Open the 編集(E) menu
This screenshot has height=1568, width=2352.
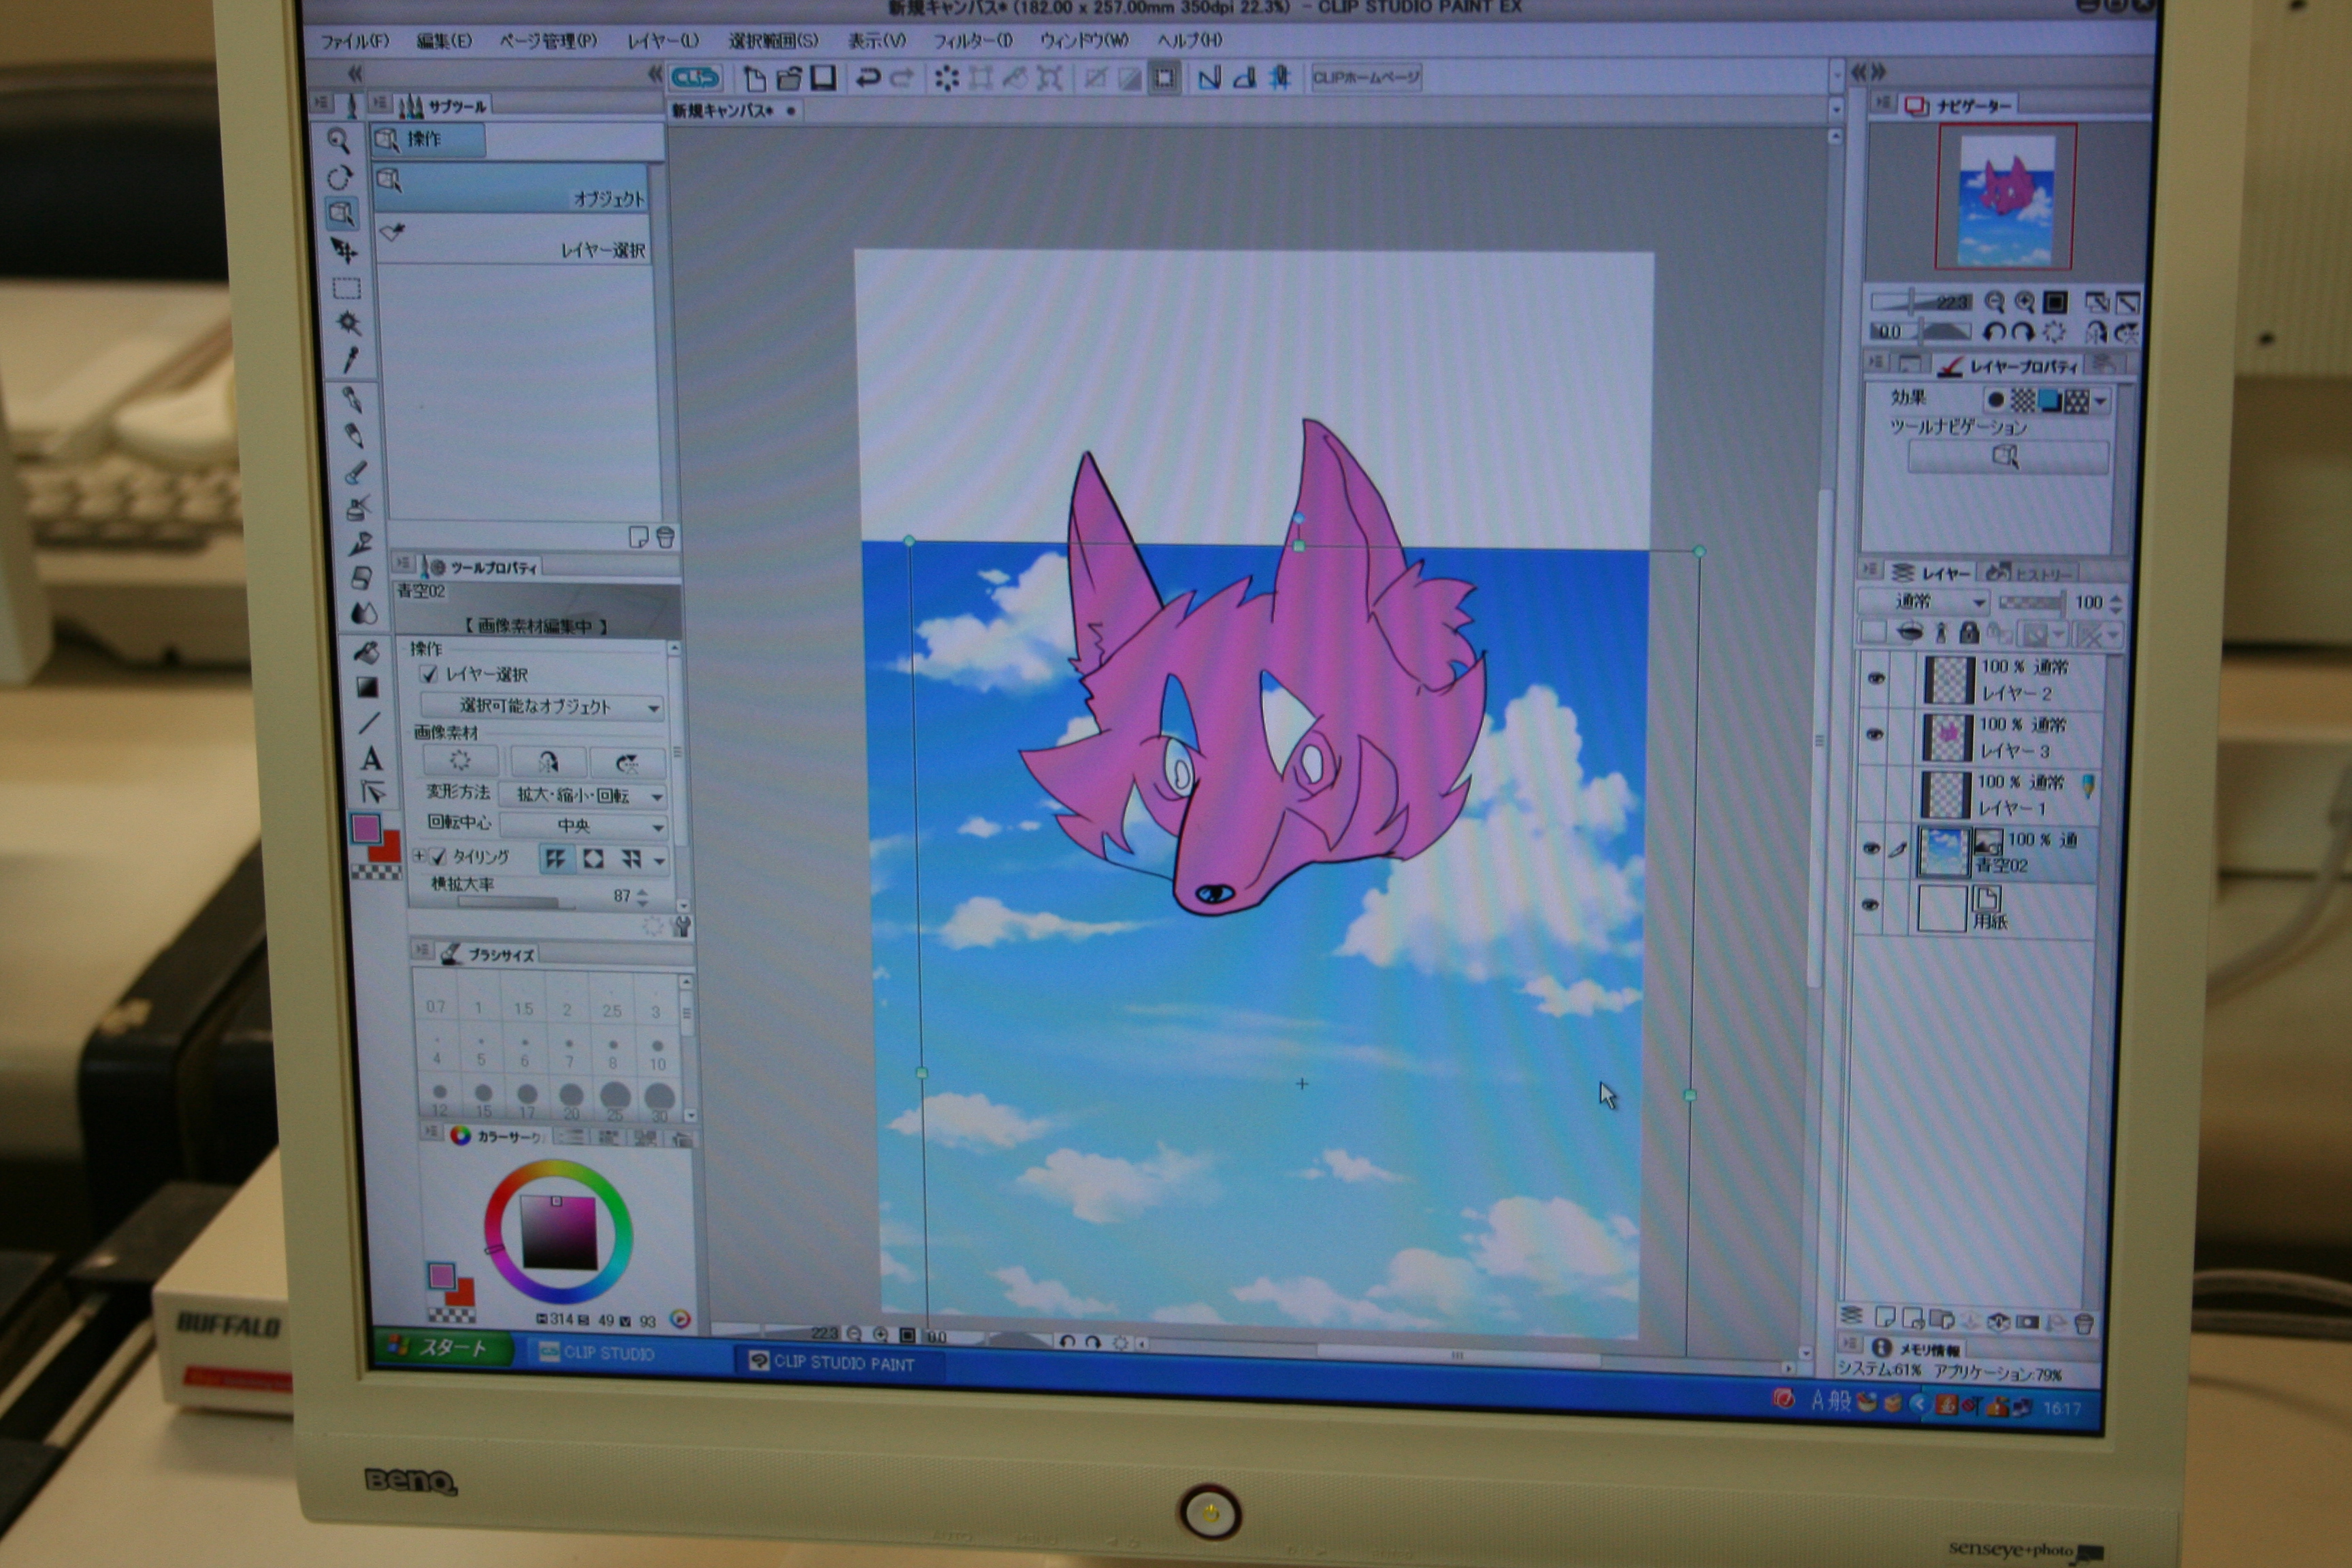coord(443,41)
